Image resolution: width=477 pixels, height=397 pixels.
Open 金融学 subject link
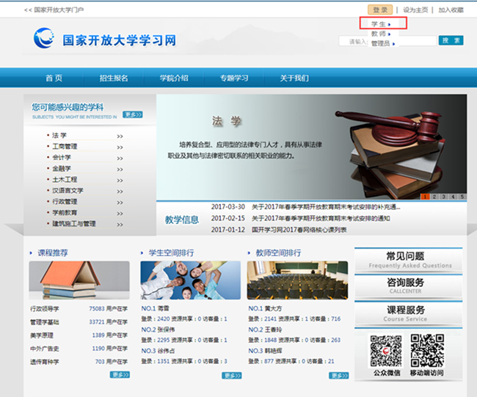pyautogui.click(x=62, y=168)
